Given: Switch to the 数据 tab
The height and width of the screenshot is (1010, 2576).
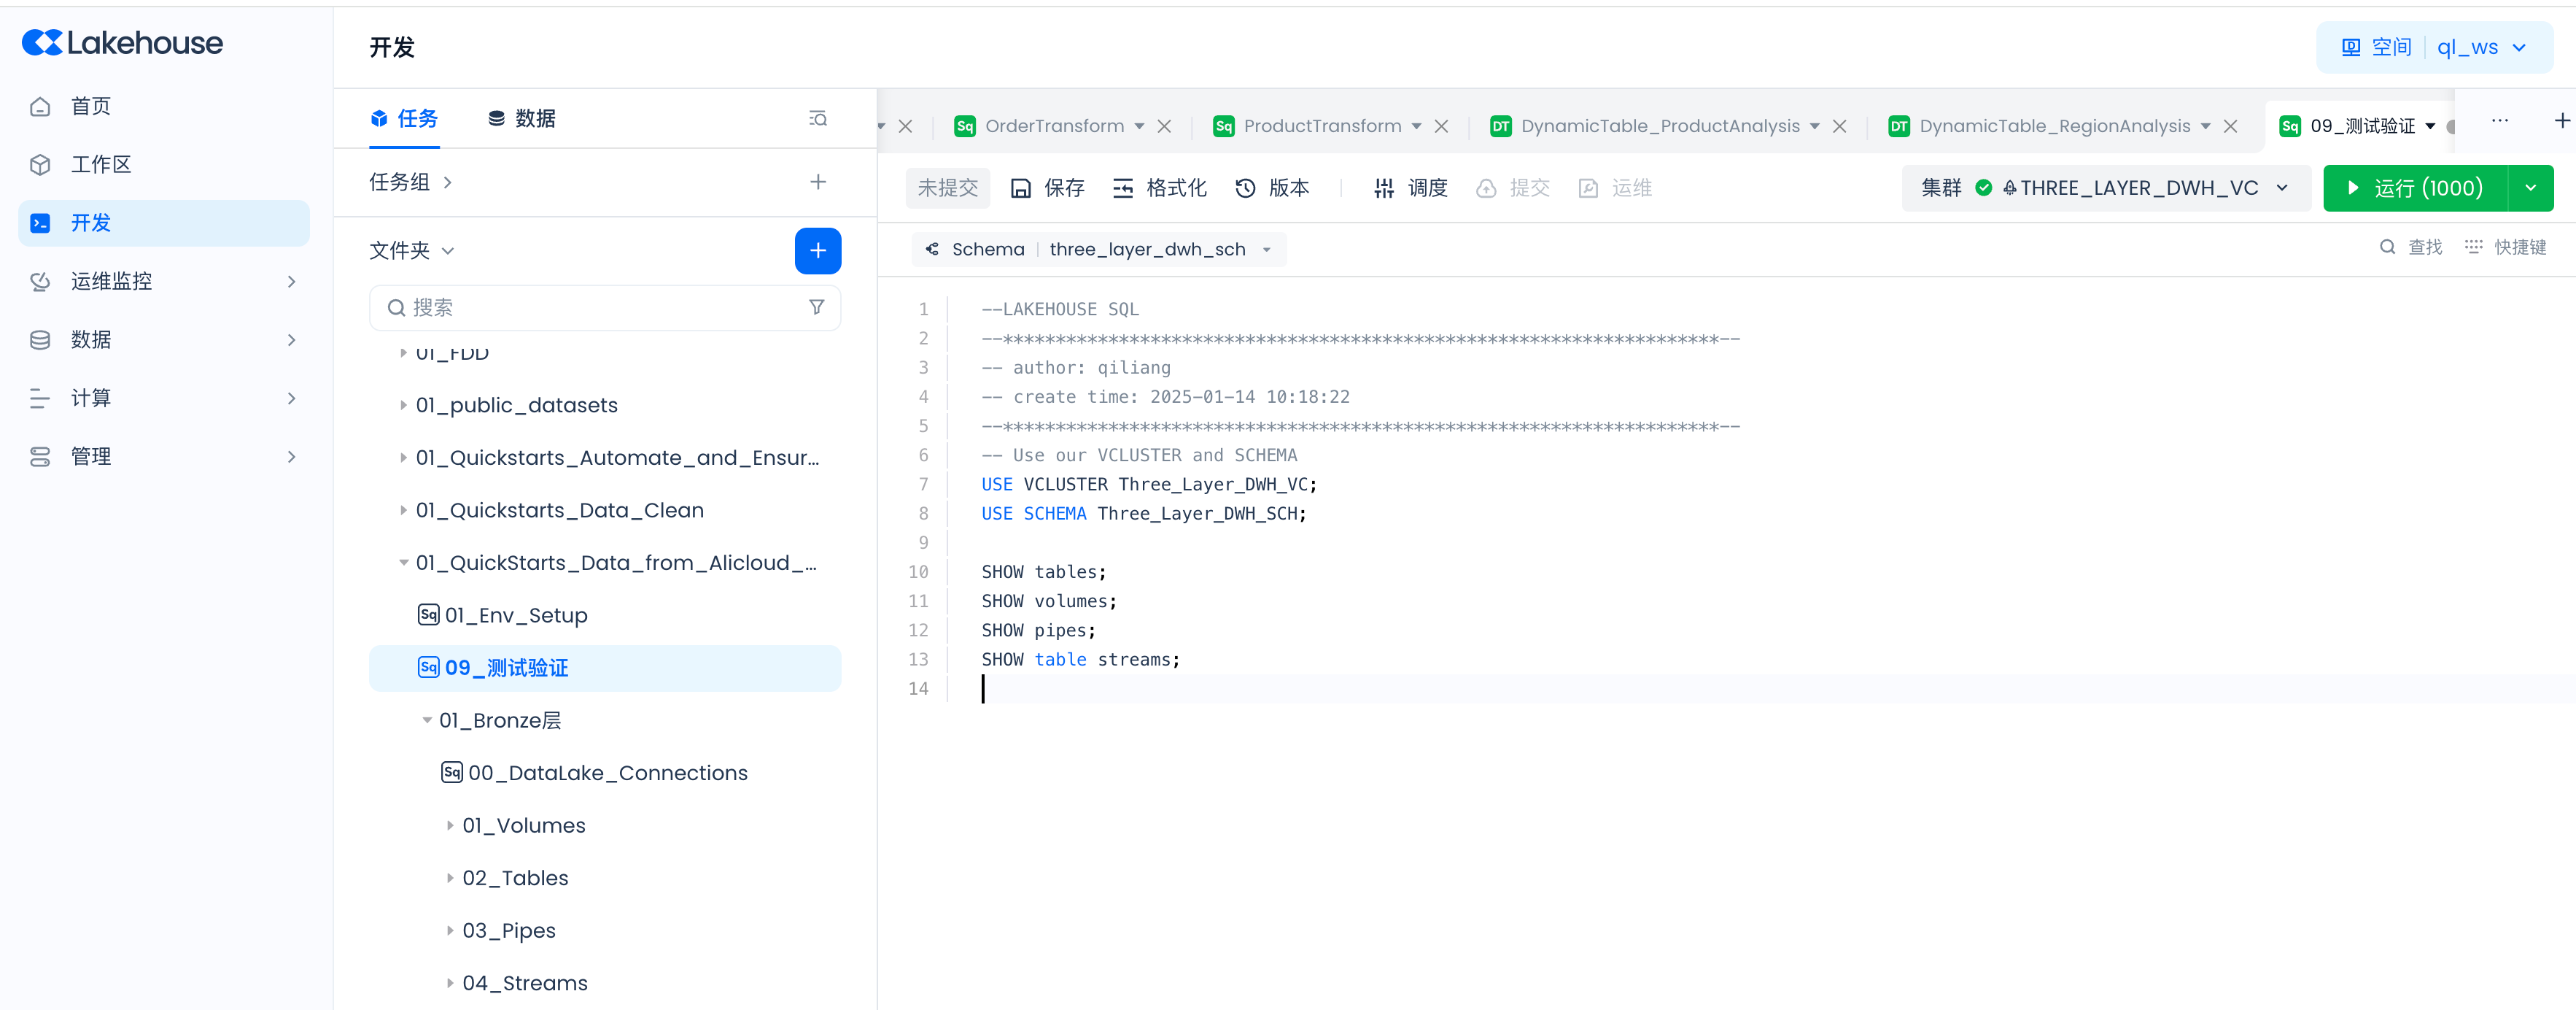Looking at the screenshot, I should (522, 119).
